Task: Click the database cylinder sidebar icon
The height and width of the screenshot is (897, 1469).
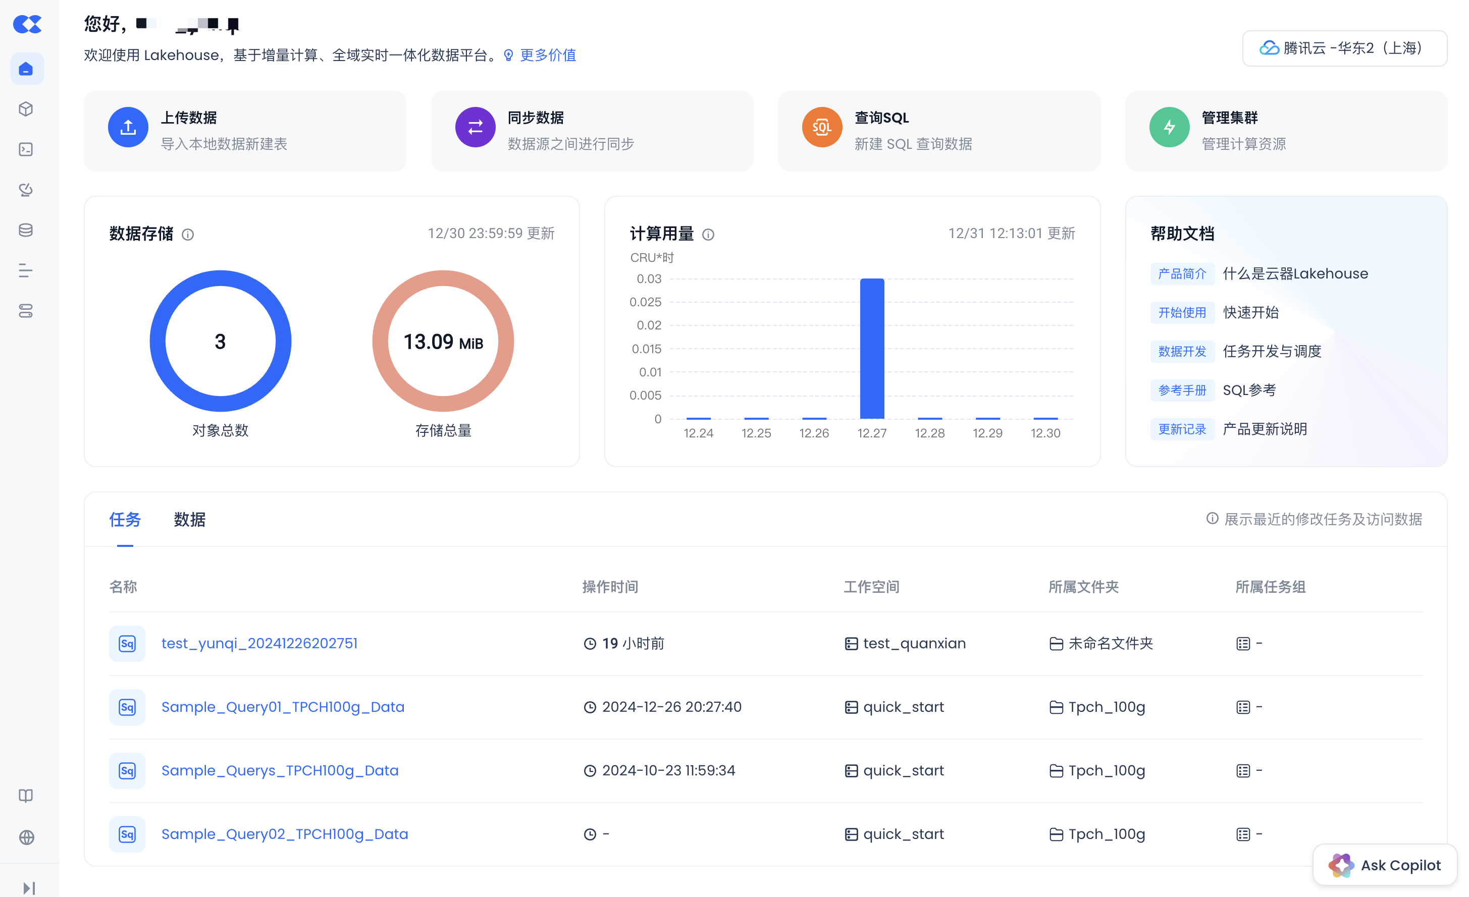Action: pos(26,230)
